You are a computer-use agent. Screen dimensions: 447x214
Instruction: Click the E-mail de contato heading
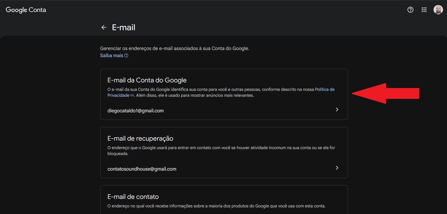(x=133, y=197)
